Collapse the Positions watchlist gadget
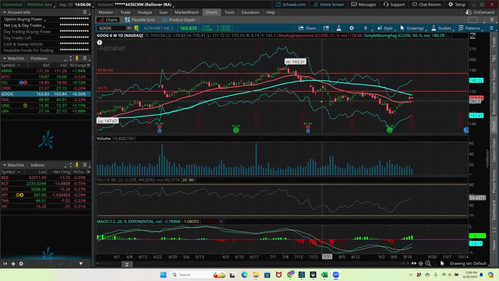 click(x=4, y=58)
